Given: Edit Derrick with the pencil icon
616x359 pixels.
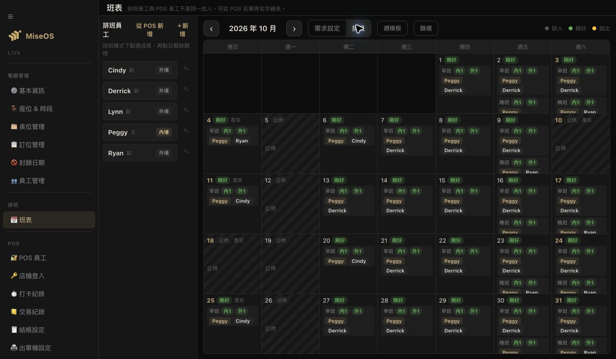Looking at the screenshot, I should coord(186,90).
